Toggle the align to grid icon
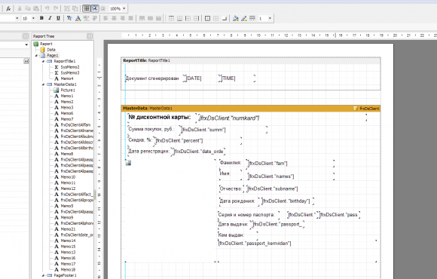The height and width of the screenshot is (279, 437). point(95,8)
